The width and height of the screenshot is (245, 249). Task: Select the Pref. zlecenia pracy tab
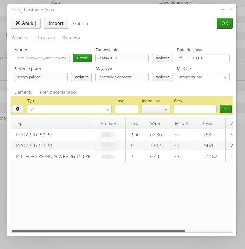pos(58,92)
